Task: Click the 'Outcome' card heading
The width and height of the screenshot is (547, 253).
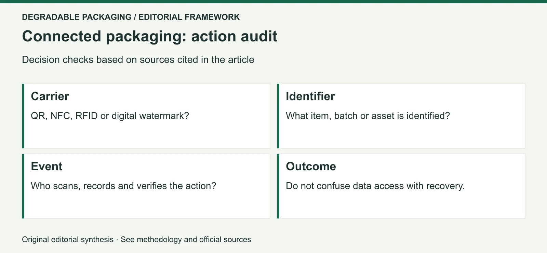Action: (311, 167)
